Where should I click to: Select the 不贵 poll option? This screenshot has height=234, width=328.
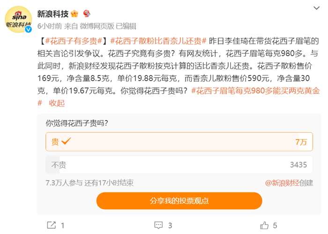coord(176,164)
